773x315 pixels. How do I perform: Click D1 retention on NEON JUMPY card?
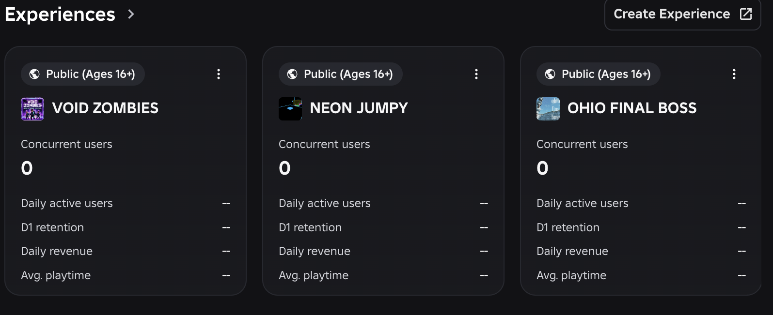(x=310, y=227)
